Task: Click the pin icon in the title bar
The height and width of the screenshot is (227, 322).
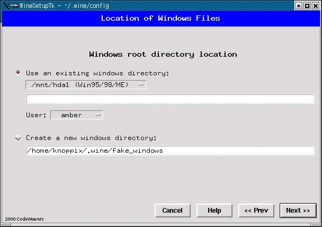Action: click(14, 5)
